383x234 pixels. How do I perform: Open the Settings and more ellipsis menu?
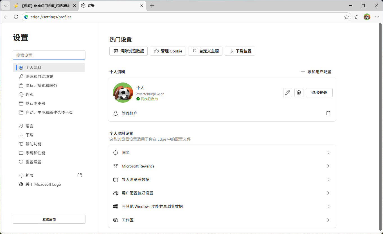377,17
